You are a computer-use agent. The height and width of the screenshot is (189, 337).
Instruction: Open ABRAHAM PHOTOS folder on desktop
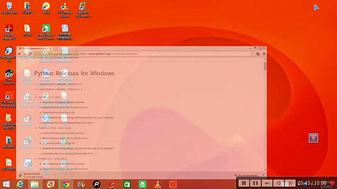pos(9,122)
